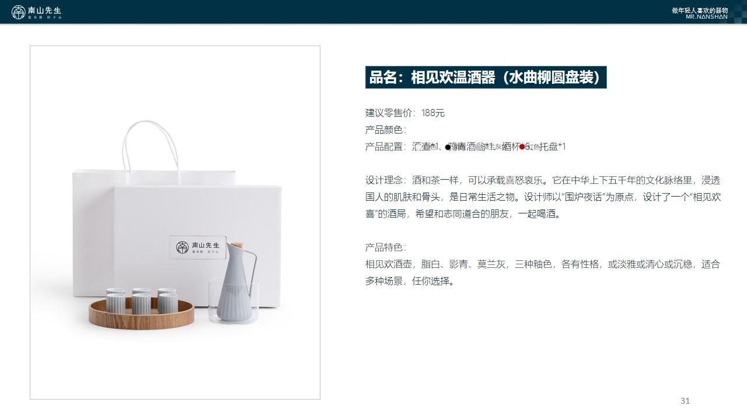The height and width of the screenshot is (420, 747).
Task: Select the product title 相见欢温酒器 banner
Action: point(486,77)
